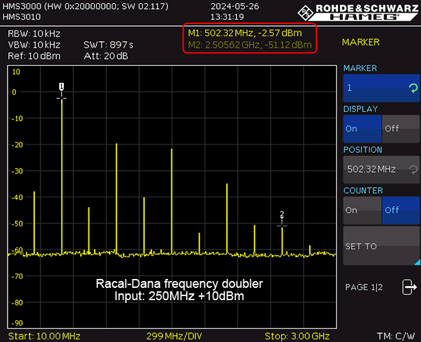Click the RBW: 10 kHz value
This screenshot has width=421, height=342.
click(34, 34)
